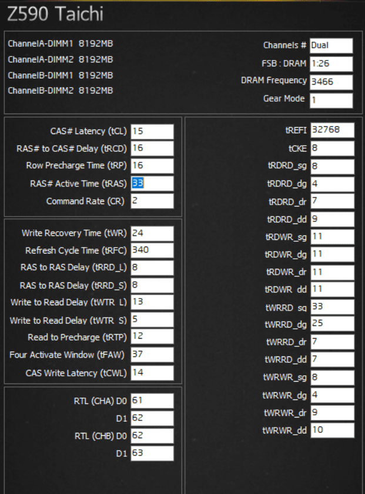Click the ChannelB-DIMM1 8192MB entry

coord(61,75)
